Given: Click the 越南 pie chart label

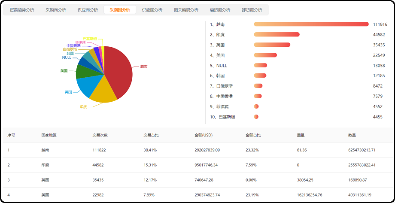Looking at the screenshot, I should pyautogui.click(x=144, y=67).
